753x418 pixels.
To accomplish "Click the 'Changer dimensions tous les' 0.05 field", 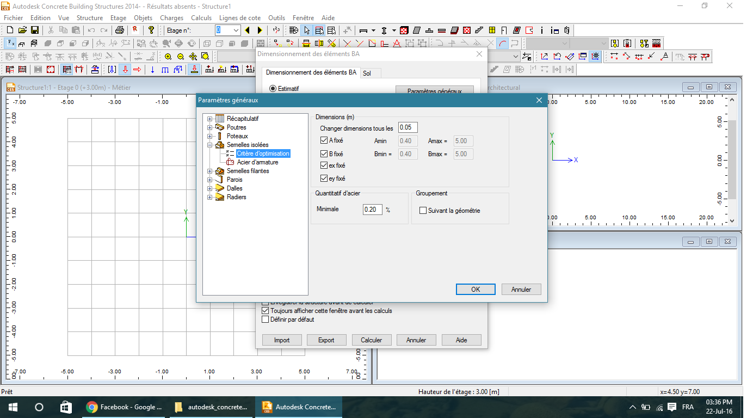I will coord(408,127).
